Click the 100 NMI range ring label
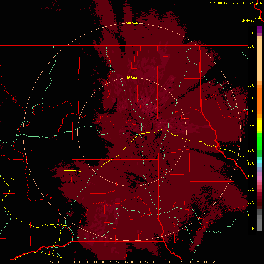Viewport: 264px width, 264px height. (x=132, y=23)
